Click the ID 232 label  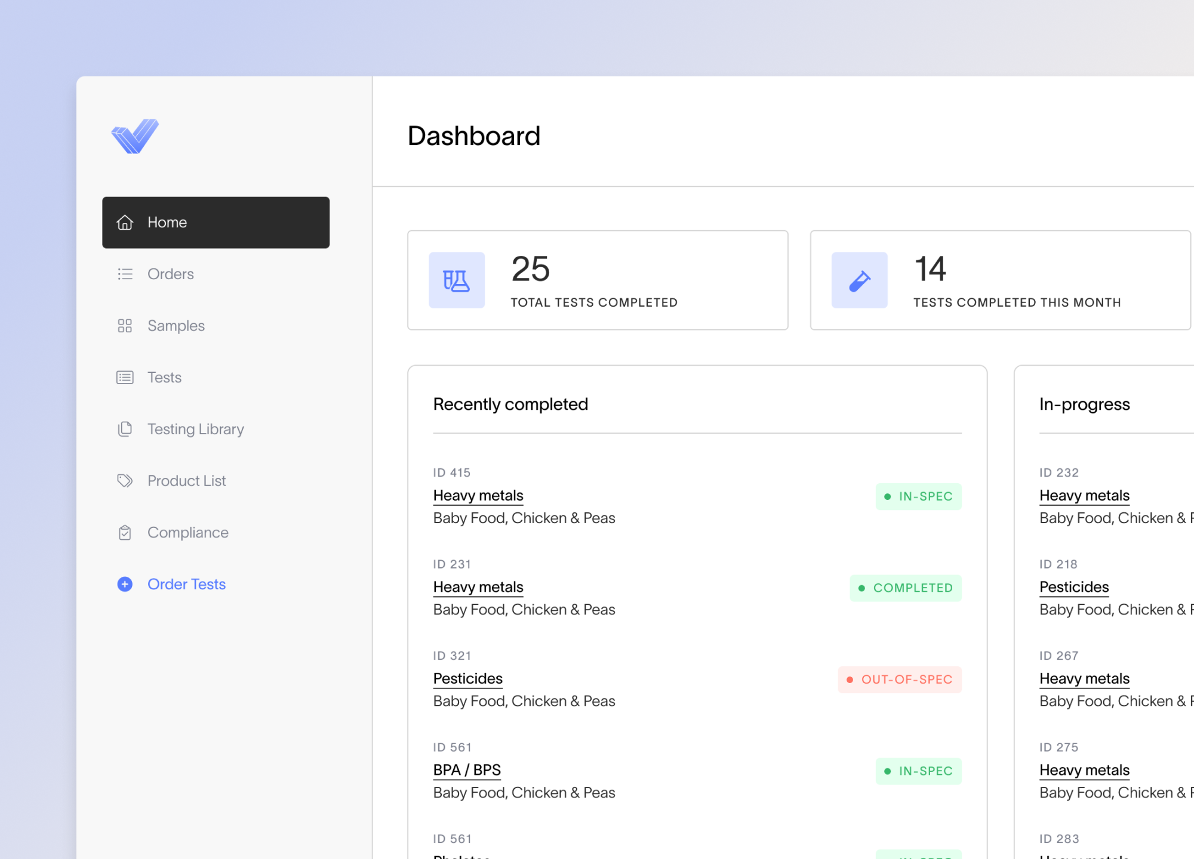click(x=1059, y=473)
